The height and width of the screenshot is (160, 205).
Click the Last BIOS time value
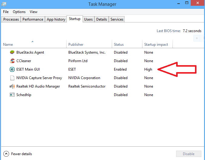coord(192,31)
